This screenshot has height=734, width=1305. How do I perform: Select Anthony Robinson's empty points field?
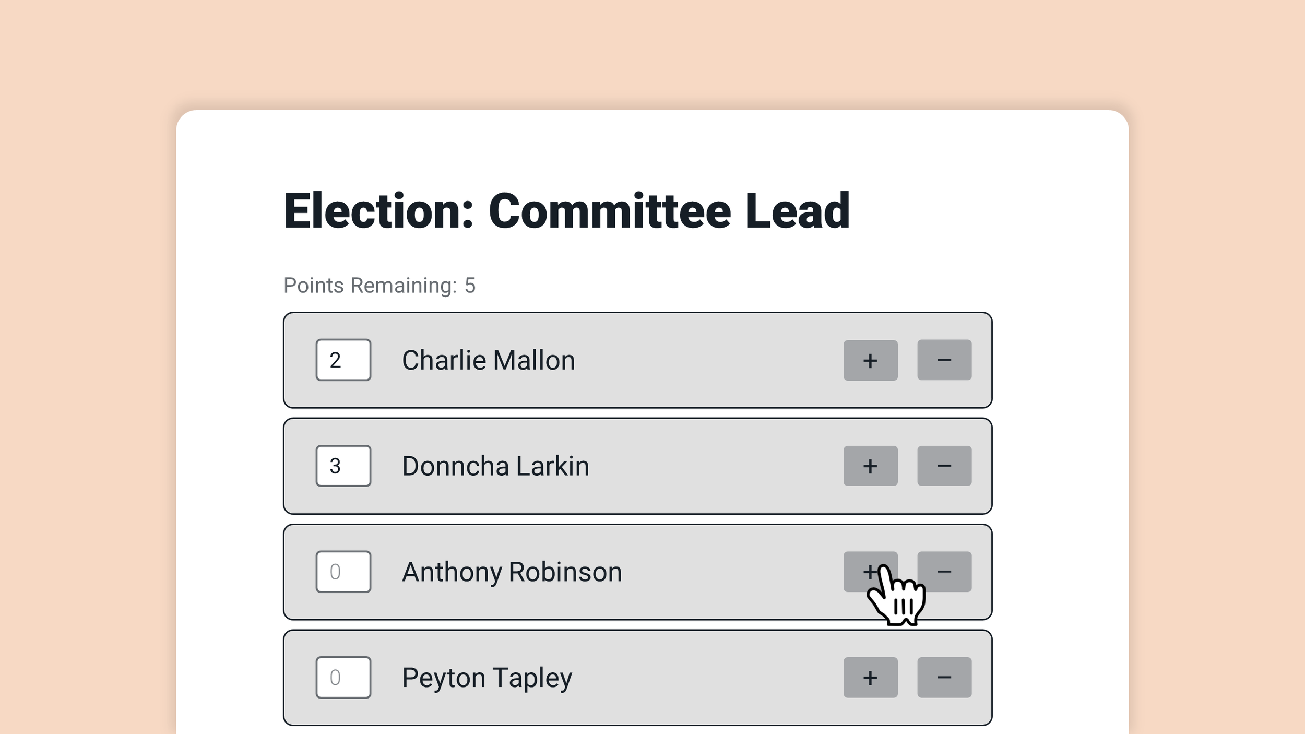[343, 572]
